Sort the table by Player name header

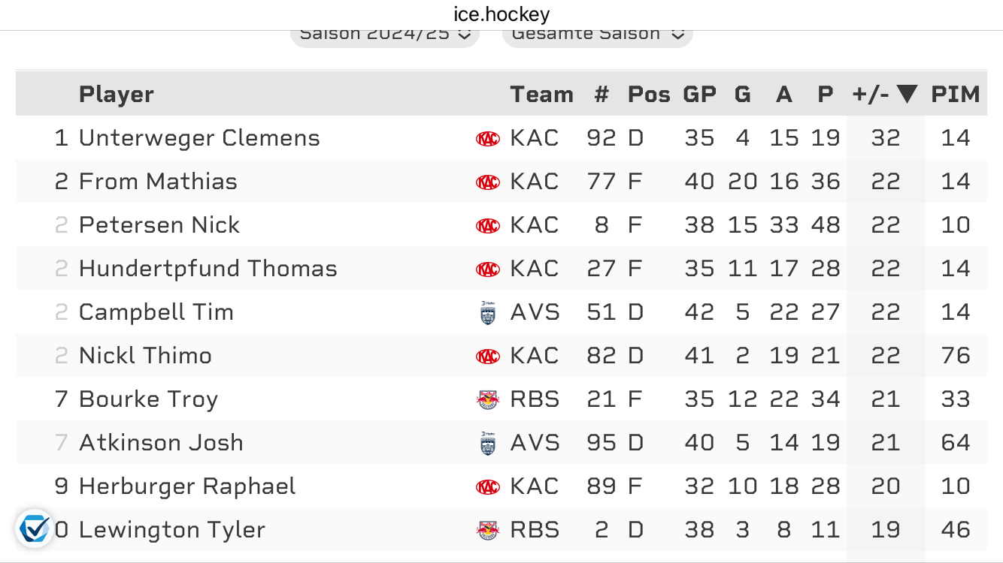[117, 94]
